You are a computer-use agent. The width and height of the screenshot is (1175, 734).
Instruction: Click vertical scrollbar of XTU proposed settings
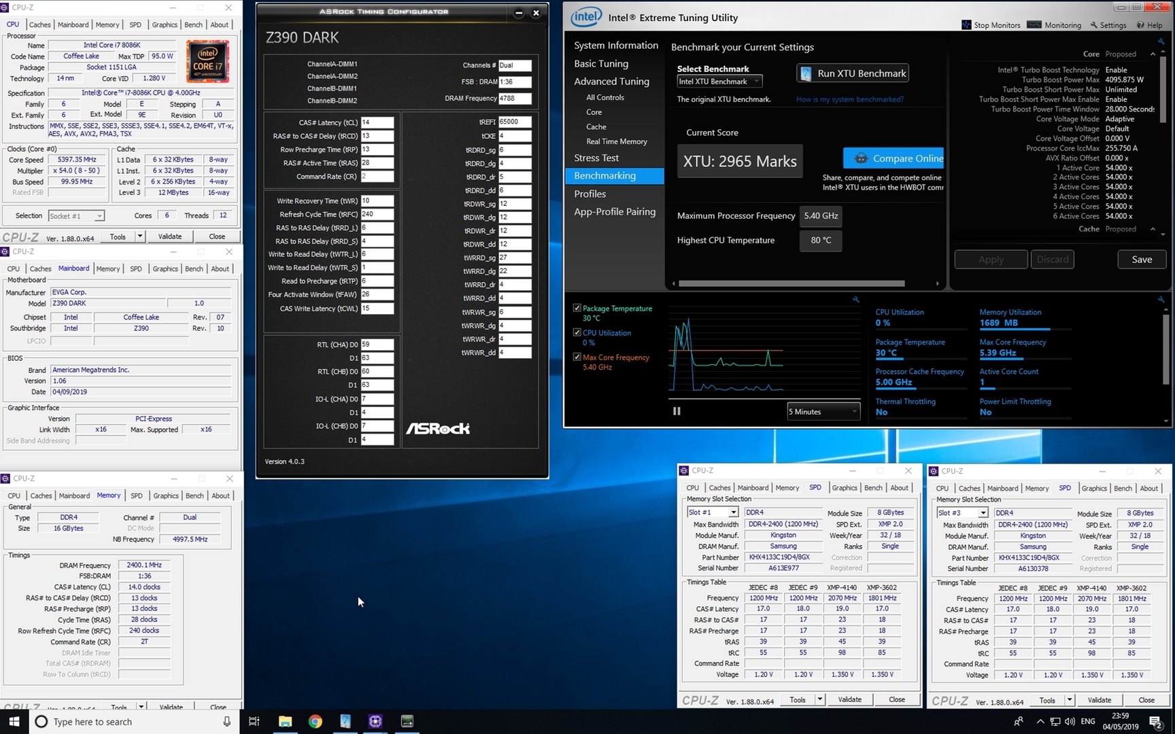1162,88
